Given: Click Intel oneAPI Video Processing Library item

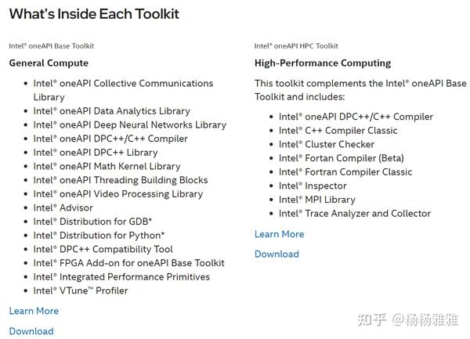Looking at the screenshot, I should (x=117, y=193).
